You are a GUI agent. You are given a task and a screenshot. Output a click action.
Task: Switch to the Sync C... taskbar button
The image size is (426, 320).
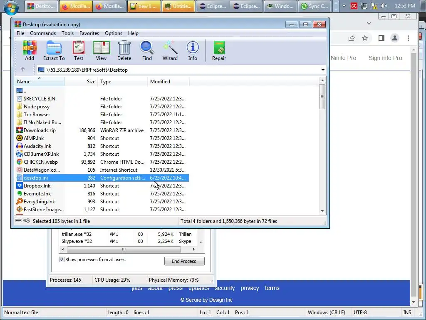coord(315,6)
